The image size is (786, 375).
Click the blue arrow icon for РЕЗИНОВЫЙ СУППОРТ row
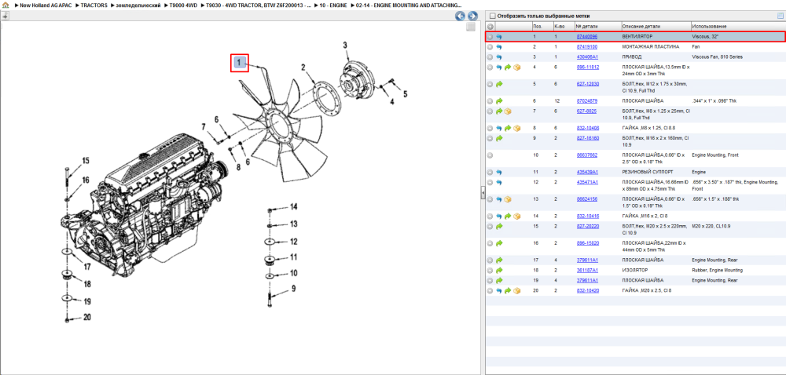point(499,172)
